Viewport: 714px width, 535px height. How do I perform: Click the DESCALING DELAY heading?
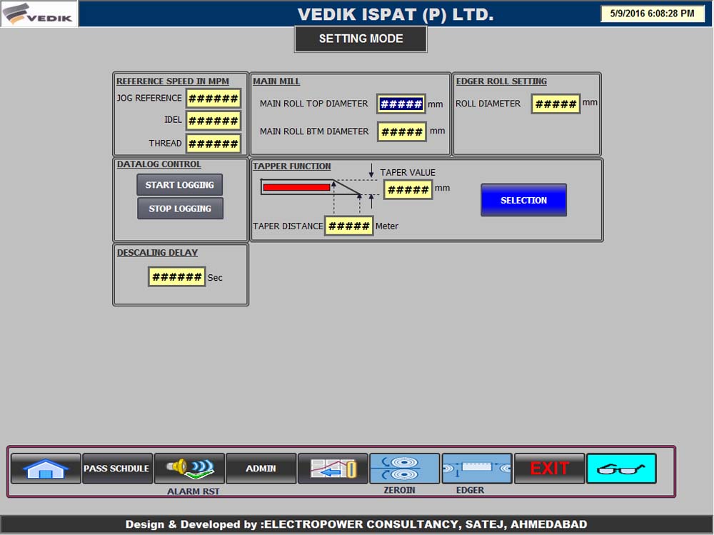[x=157, y=252]
